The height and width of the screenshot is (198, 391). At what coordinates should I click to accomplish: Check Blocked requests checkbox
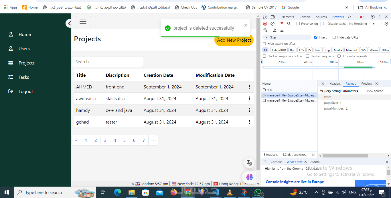[307, 56]
